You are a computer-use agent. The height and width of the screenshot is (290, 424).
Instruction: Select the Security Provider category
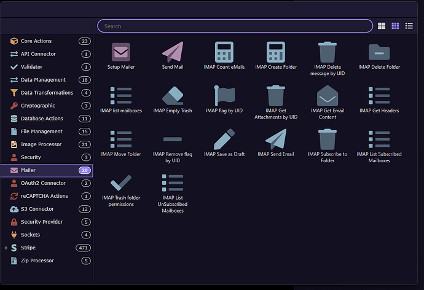47,222
